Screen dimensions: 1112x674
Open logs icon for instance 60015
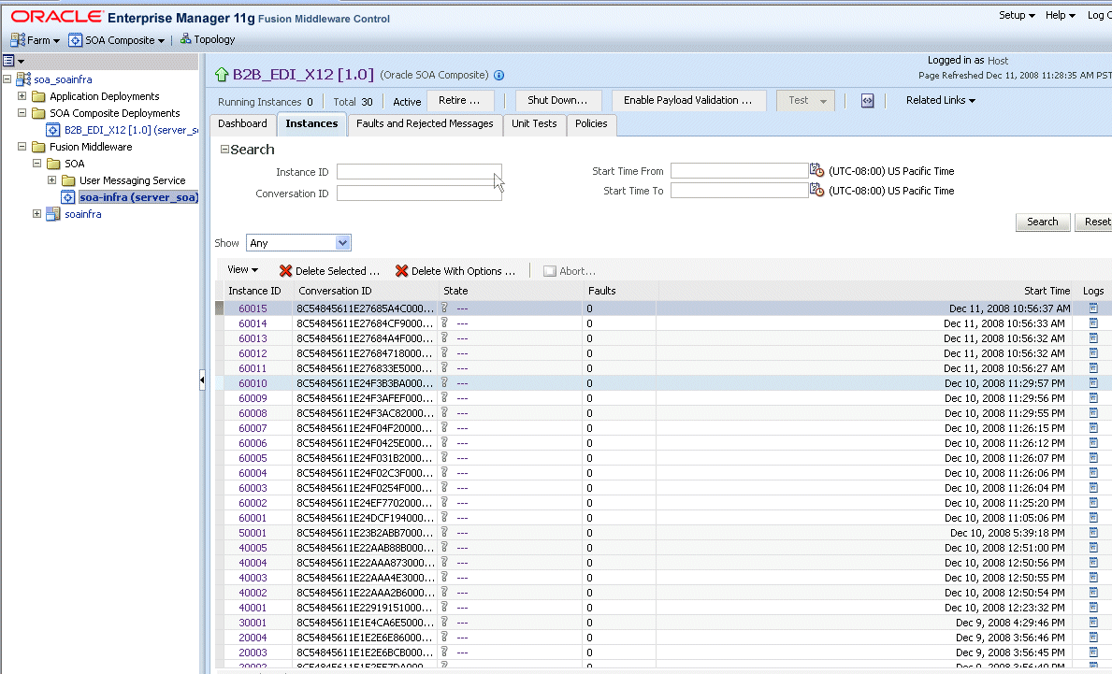point(1092,308)
